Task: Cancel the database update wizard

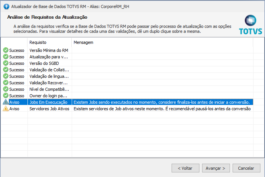Action: 246,168
